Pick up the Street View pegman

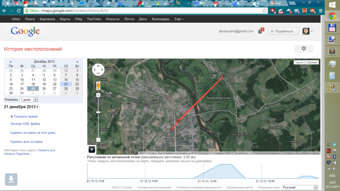pos(98,85)
